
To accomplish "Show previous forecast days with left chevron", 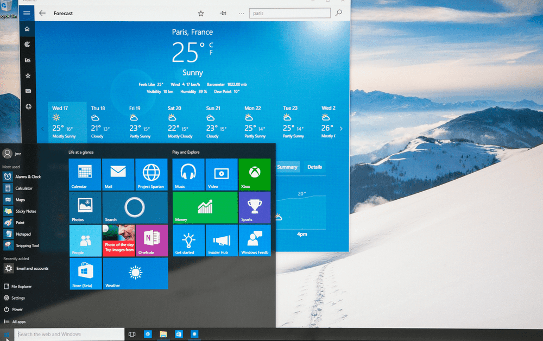I will tap(42, 129).
